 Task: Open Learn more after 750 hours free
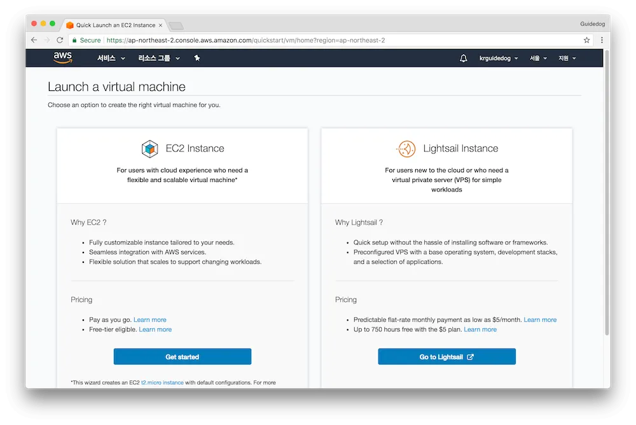point(480,329)
